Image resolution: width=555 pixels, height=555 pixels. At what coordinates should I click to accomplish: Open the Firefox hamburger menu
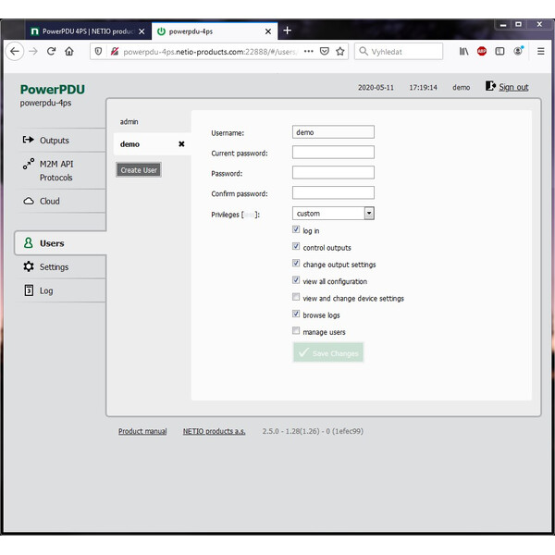pyautogui.click(x=541, y=52)
